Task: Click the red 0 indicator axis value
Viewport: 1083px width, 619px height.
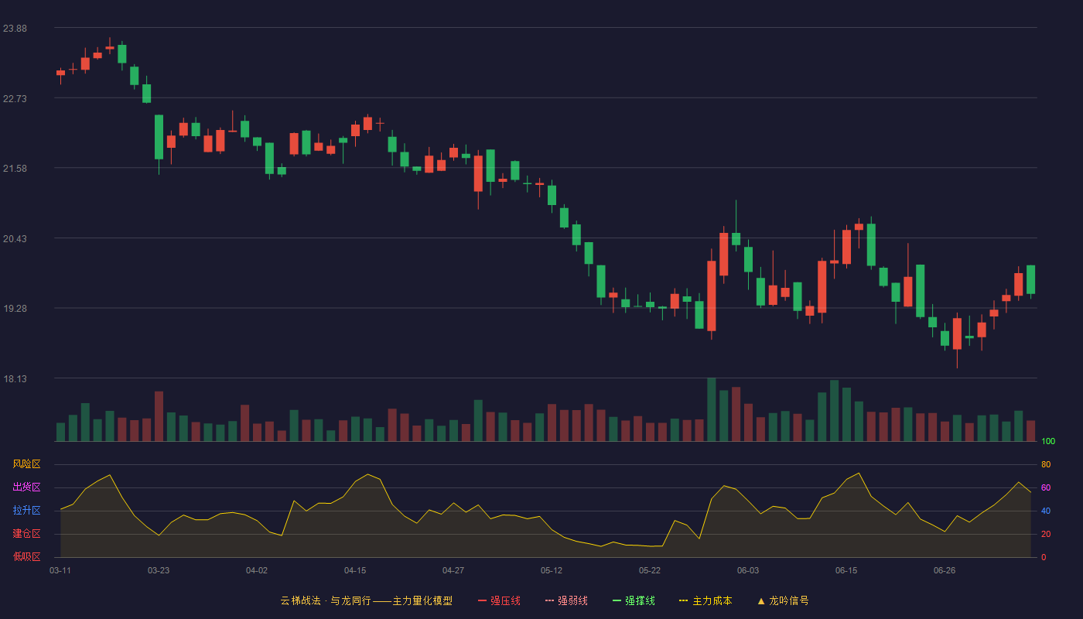Action: pyautogui.click(x=1044, y=557)
